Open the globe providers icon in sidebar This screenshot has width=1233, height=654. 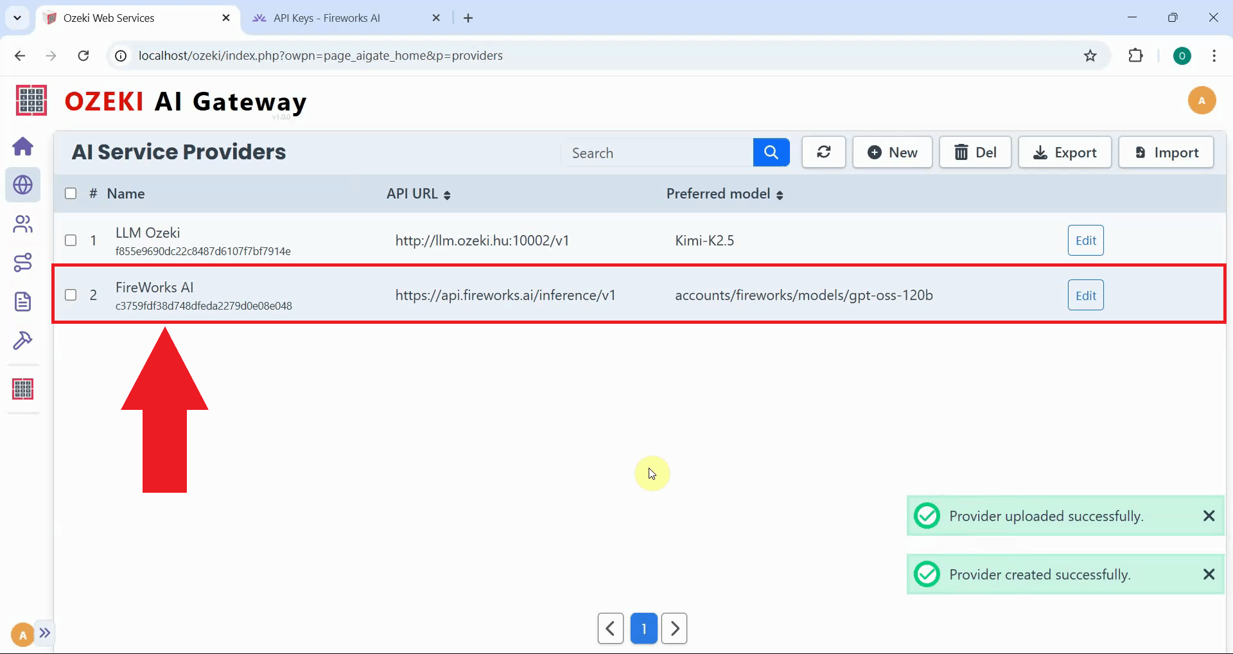tap(23, 185)
